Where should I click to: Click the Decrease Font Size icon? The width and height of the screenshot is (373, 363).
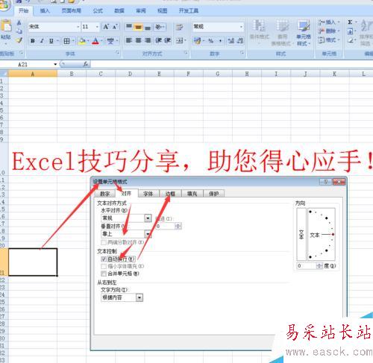tap(115, 27)
